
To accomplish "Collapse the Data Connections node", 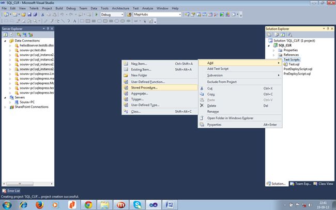I will pyautogui.click(x=5, y=40).
